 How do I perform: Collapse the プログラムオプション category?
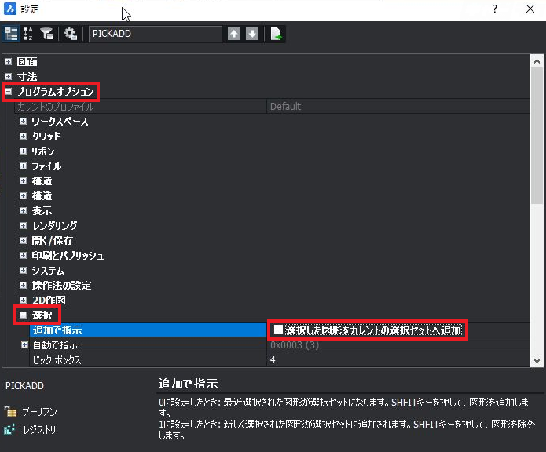coord(8,92)
